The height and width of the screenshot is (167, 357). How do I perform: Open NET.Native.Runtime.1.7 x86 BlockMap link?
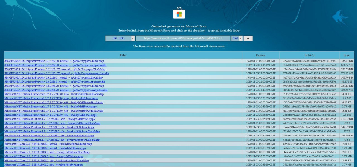point(52,140)
